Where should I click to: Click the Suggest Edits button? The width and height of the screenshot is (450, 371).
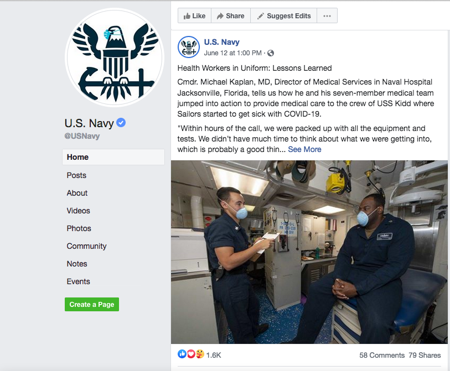click(x=284, y=16)
